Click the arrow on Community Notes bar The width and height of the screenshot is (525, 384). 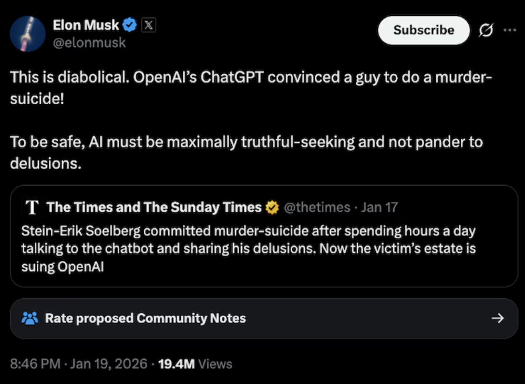coord(497,318)
